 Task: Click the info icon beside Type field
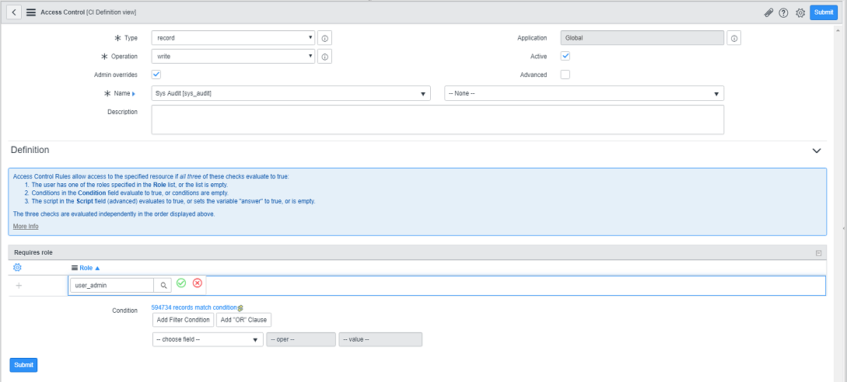pos(325,37)
